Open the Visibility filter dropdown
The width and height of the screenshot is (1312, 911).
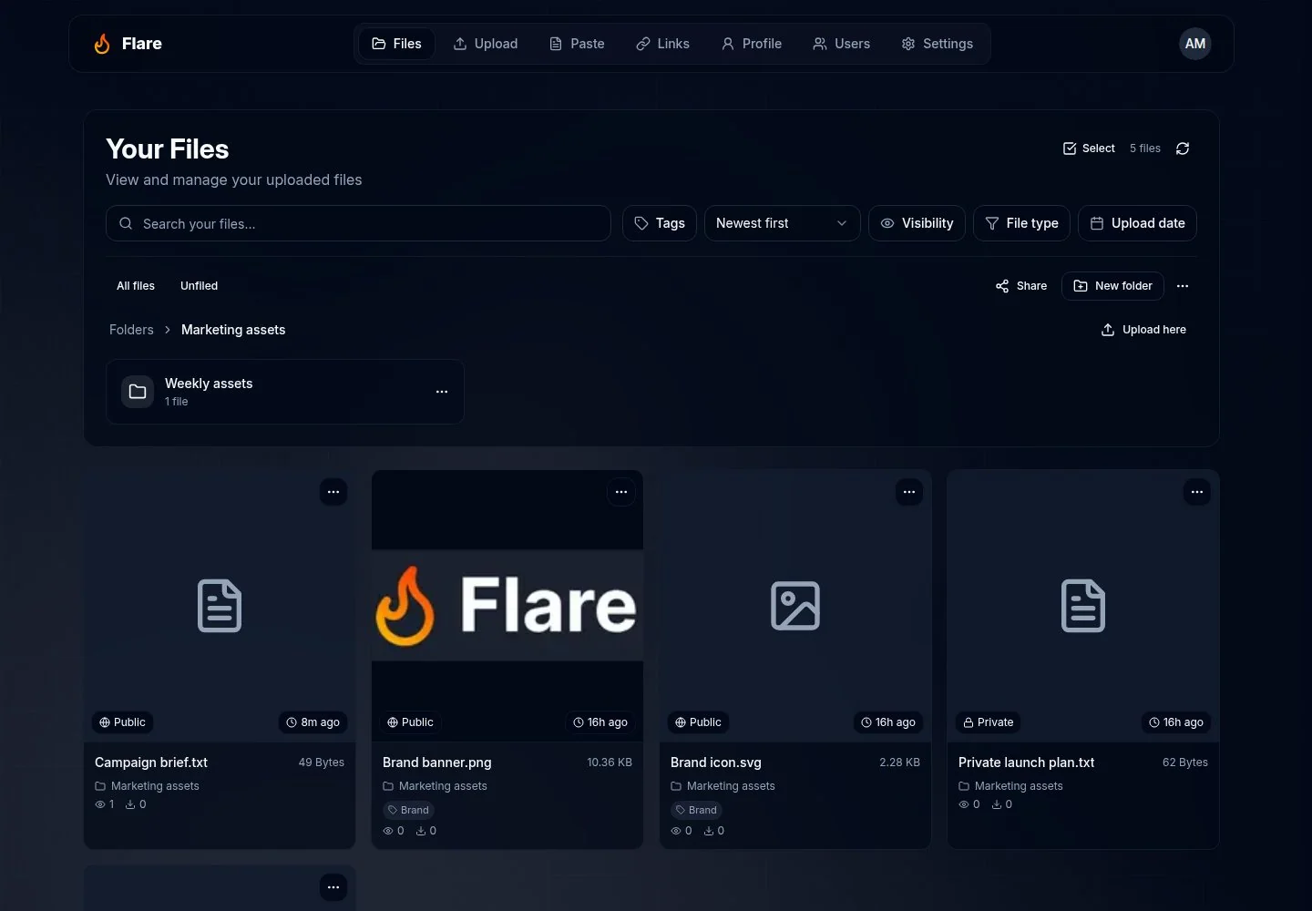pos(917,223)
